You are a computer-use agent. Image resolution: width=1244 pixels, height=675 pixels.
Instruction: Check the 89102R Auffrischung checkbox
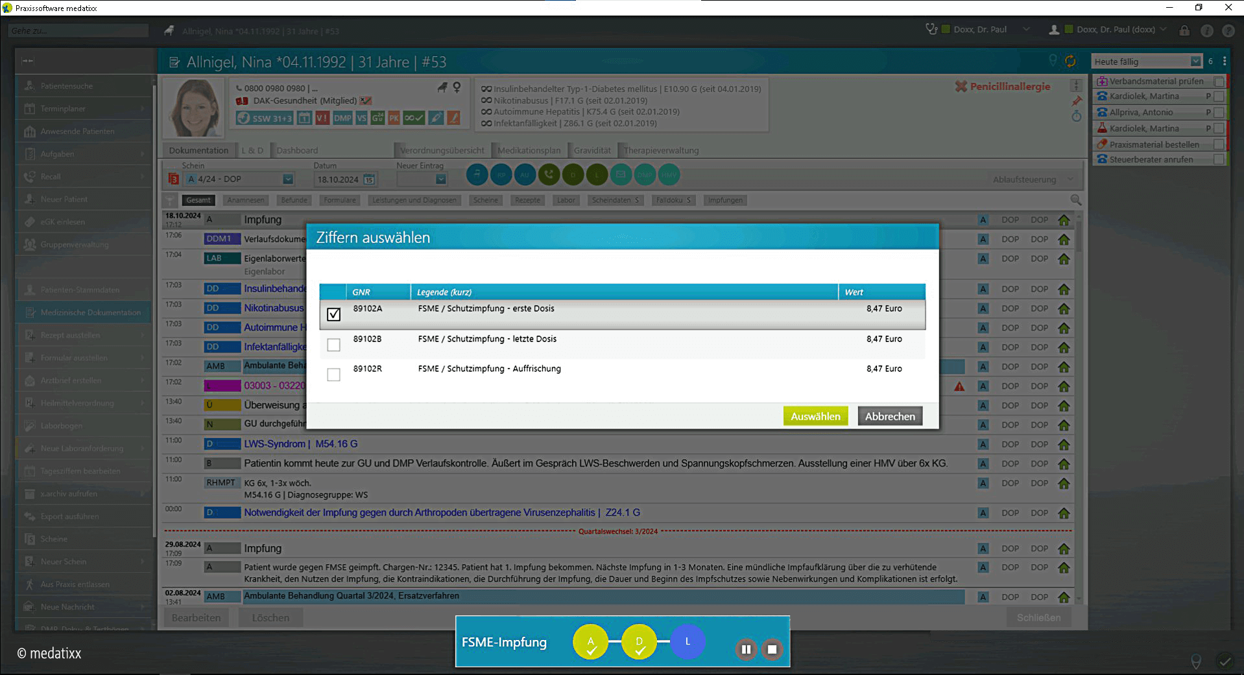click(333, 374)
